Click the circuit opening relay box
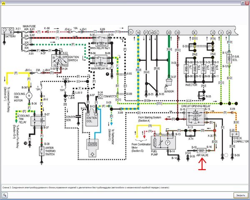Viewport: 250px width, 200px height. [x=195, y=117]
